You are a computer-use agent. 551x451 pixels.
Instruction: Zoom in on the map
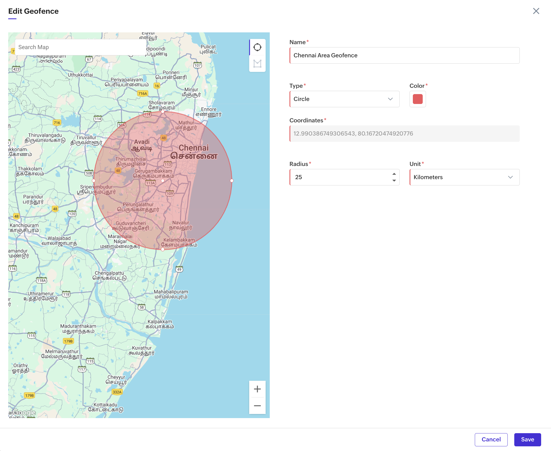point(257,389)
